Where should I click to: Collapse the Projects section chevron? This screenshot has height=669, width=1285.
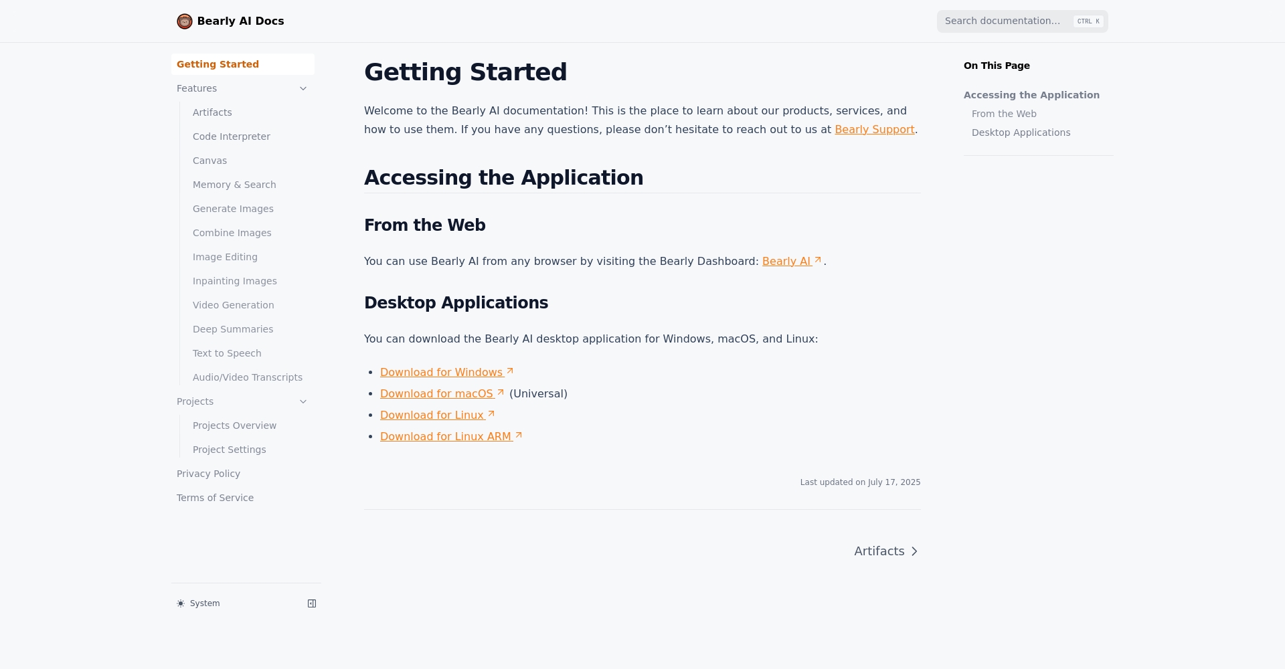pos(303,401)
